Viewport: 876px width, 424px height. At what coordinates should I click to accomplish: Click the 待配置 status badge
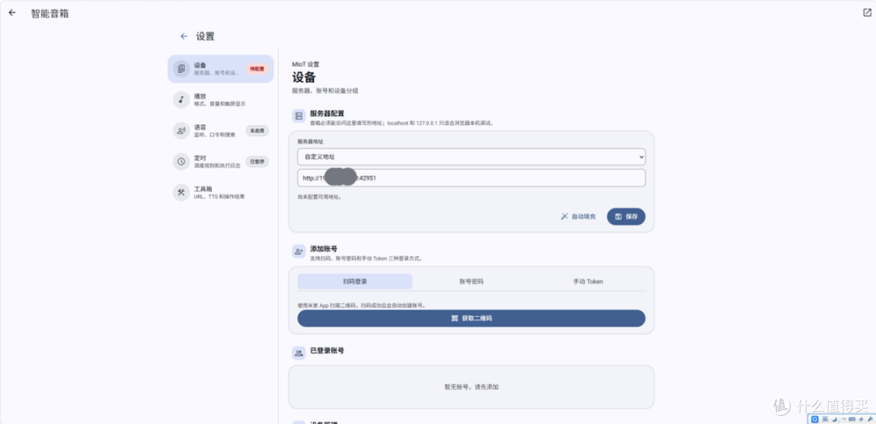pyautogui.click(x=257, y=69)
